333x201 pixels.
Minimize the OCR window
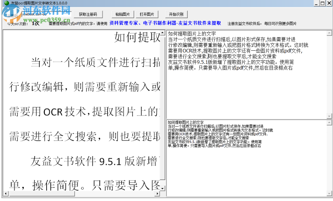tap(317, 3)
